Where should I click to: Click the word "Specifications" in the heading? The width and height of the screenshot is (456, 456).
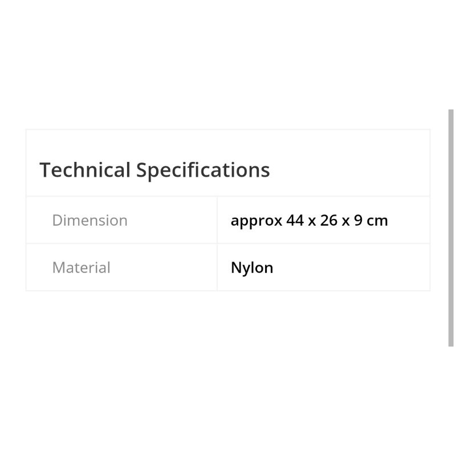coord(203,170)
